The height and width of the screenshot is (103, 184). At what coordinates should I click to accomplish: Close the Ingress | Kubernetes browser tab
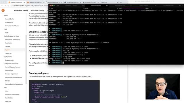[25, 2]
